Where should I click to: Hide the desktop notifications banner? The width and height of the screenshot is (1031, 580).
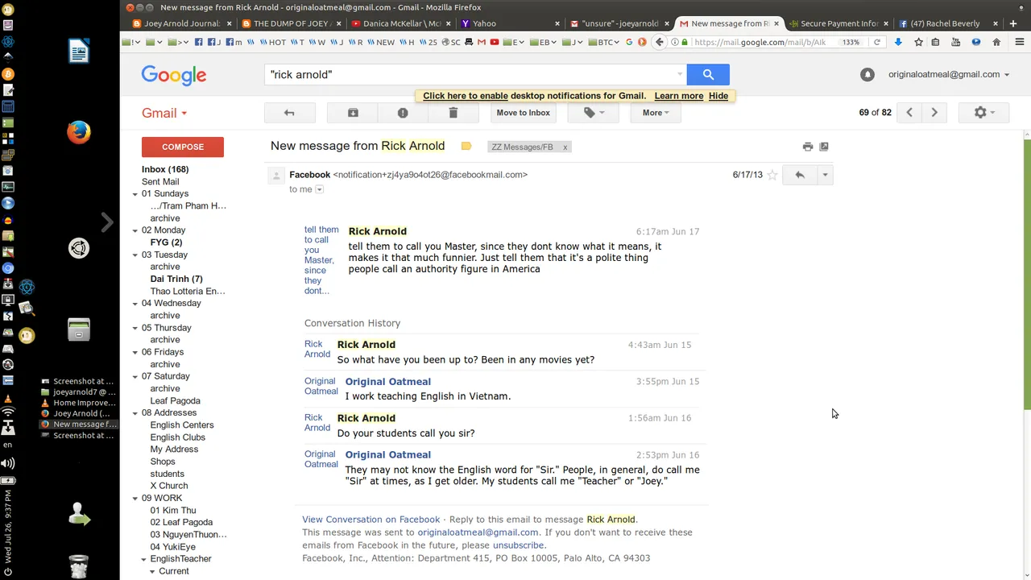click(x=718, y=96)
